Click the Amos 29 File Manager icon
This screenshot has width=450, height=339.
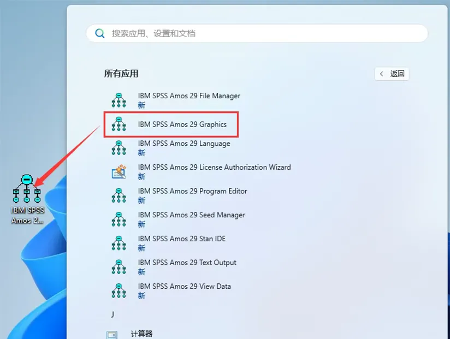[x=119, y=100]
